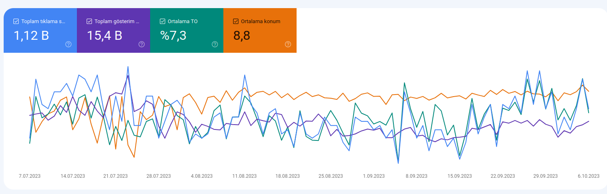
Task: Open help icon on Toplam tıklama card
Action: click(68, 44)
